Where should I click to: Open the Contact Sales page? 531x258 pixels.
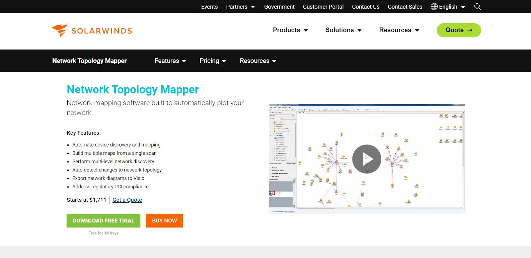[405, 7]
